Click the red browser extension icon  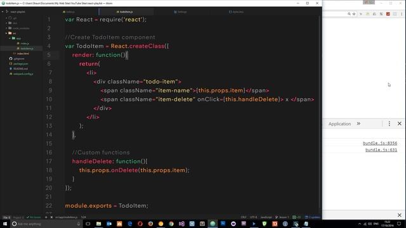[388, 14]
